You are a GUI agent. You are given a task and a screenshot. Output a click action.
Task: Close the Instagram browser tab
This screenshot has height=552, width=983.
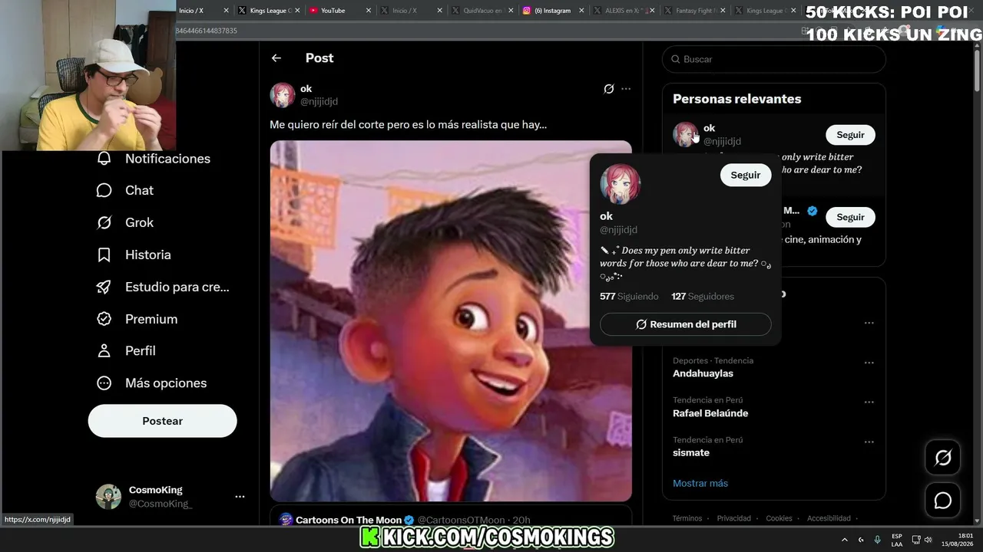point(581,11)
